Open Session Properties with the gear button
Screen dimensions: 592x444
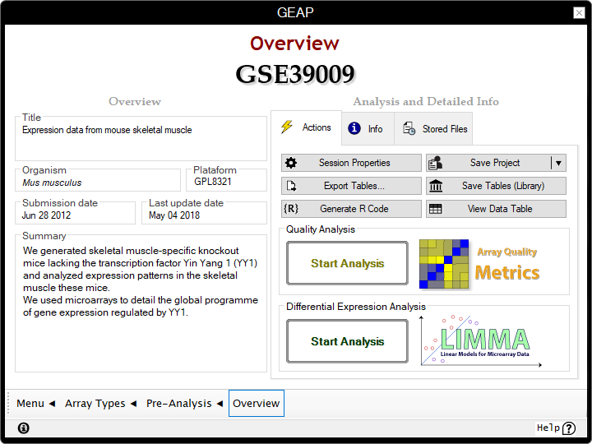pyautogui.click(x=351, y=163)
